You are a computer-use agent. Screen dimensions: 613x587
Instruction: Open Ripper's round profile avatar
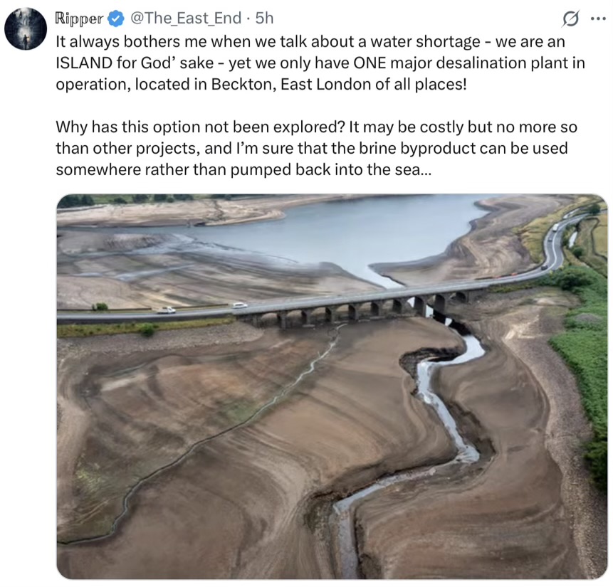(x=26, y=28)
